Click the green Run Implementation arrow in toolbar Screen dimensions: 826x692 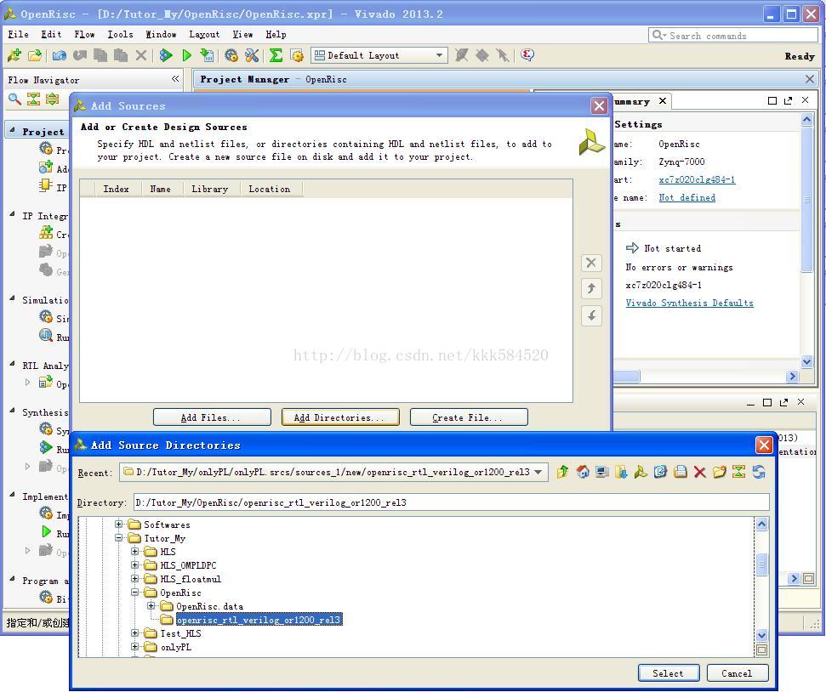coord(186,55)
